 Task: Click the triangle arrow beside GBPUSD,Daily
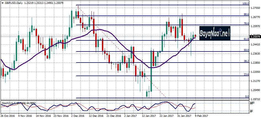click(x=2, y=3)
